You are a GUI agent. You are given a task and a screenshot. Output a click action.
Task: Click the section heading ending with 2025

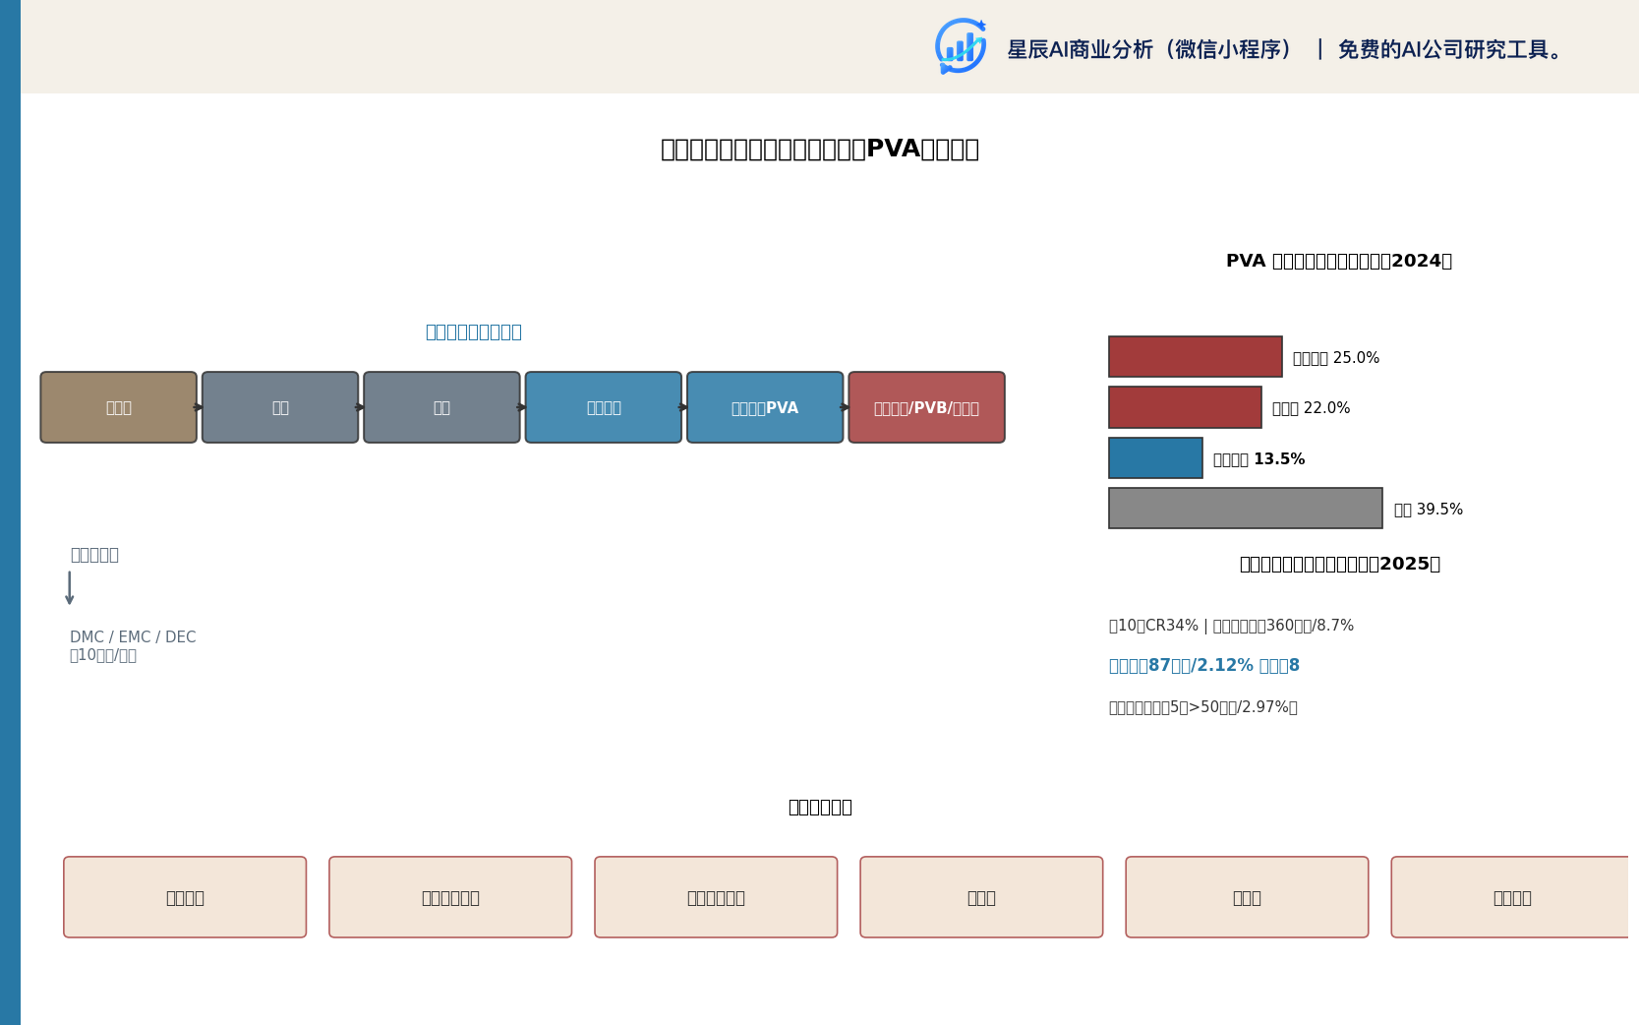pyautogui.click(x=1339, y=564)
